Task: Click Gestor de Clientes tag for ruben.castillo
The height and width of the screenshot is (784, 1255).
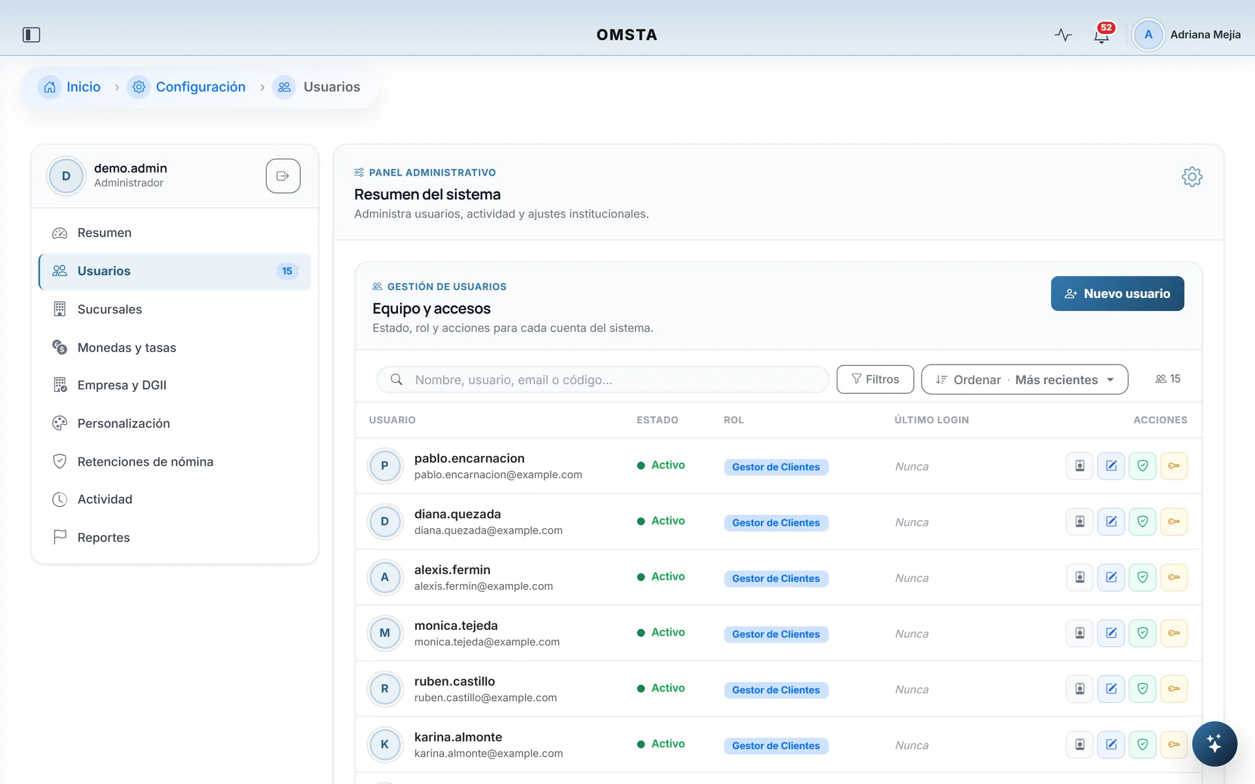Action: click(776, 690)
